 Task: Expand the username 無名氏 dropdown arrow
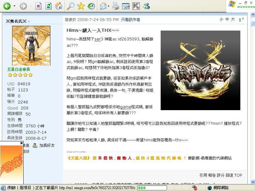tap(29, 22)
